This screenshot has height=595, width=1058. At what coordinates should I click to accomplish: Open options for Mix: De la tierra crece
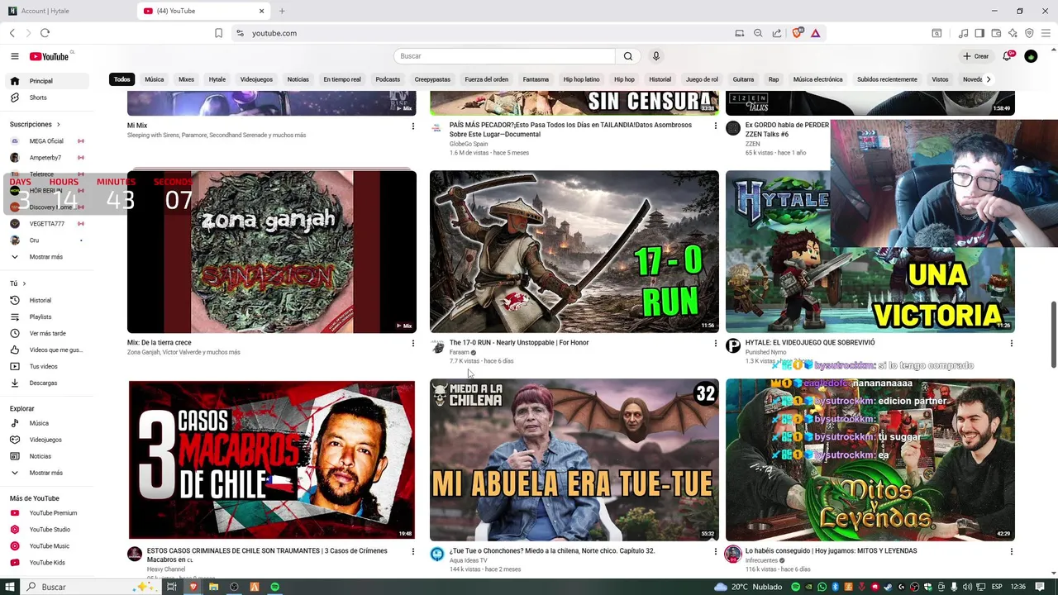click(413, 343)
